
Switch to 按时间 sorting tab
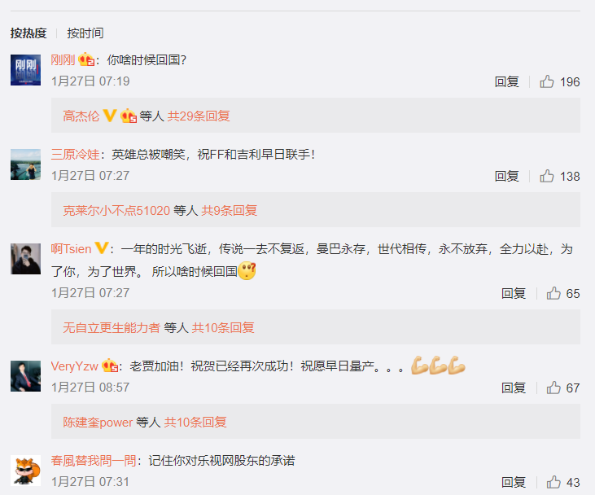pyautogui.click(x=85, y=33)
